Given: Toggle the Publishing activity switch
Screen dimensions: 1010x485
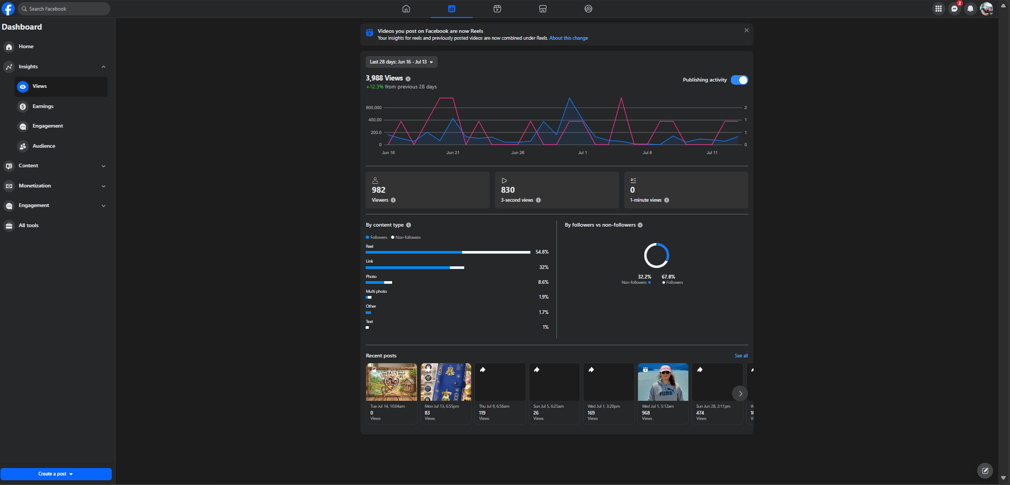Looking at the screenshot, I should click(739, 80).
